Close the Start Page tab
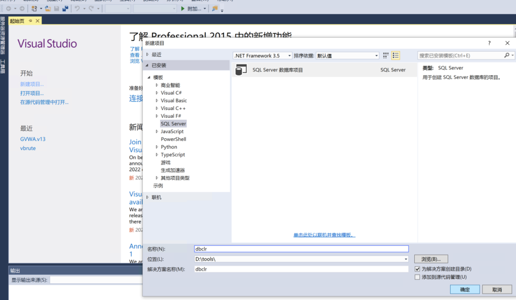 (38, 21)
